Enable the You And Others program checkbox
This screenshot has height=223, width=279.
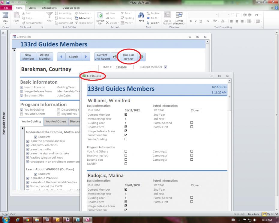tap(22, 114)
